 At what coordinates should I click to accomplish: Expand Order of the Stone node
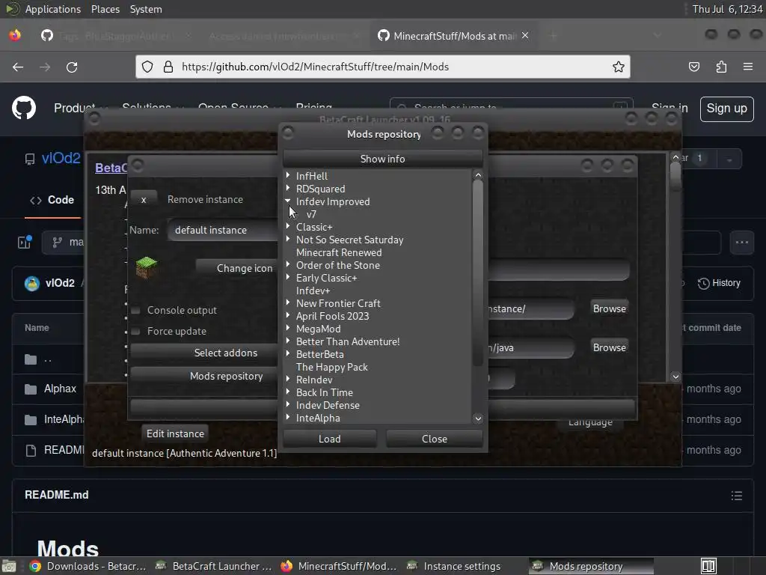point(288,264)
